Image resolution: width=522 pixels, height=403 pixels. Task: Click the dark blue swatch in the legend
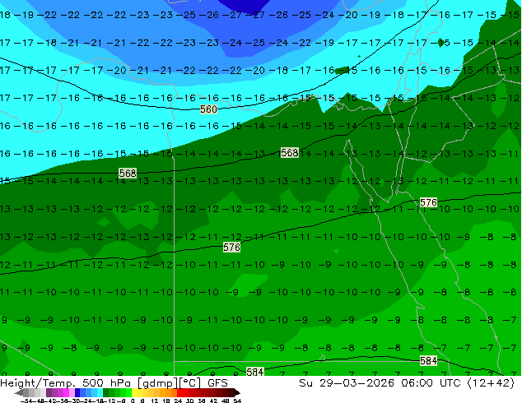point(77,392)
